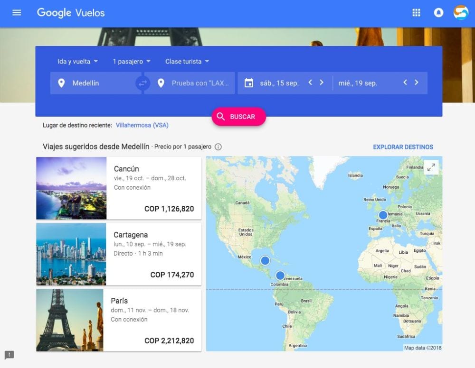Viewport: 475px width, 368px height.
Task: Send feedback using the bottom-left icon
Action: coord(9,355)
